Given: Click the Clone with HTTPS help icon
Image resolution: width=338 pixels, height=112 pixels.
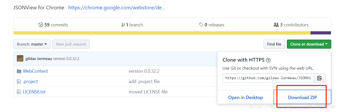Looking at the screenshot, I should tap(268, 60).
